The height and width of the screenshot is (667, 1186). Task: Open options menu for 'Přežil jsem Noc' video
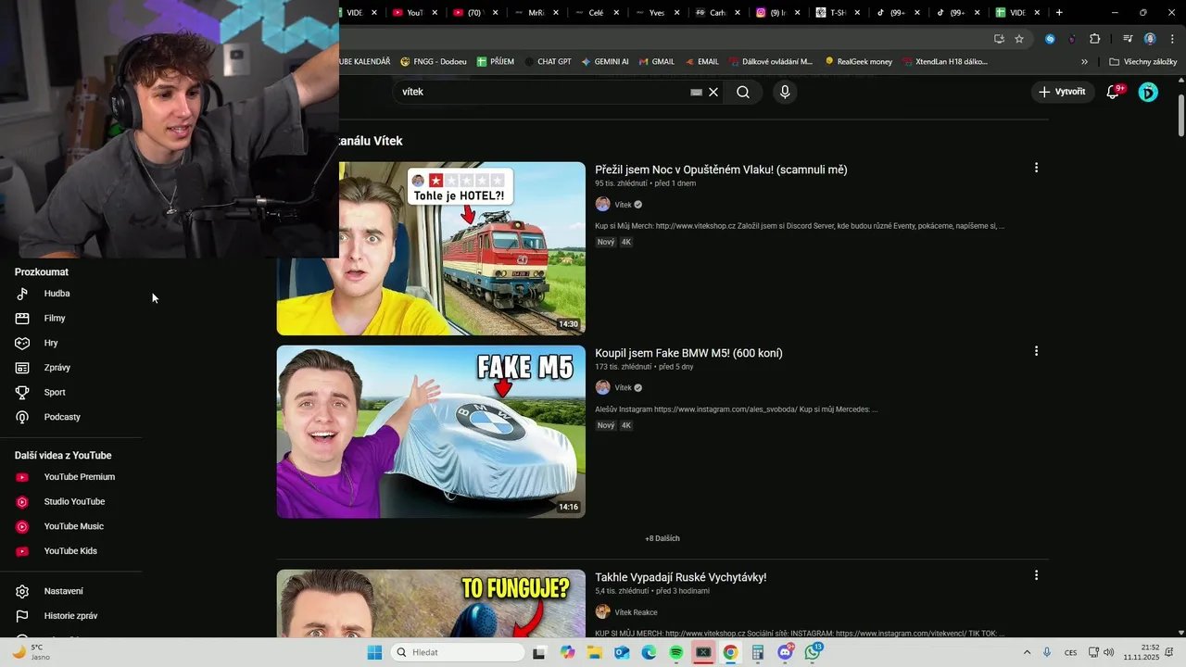pos(1036,168)
